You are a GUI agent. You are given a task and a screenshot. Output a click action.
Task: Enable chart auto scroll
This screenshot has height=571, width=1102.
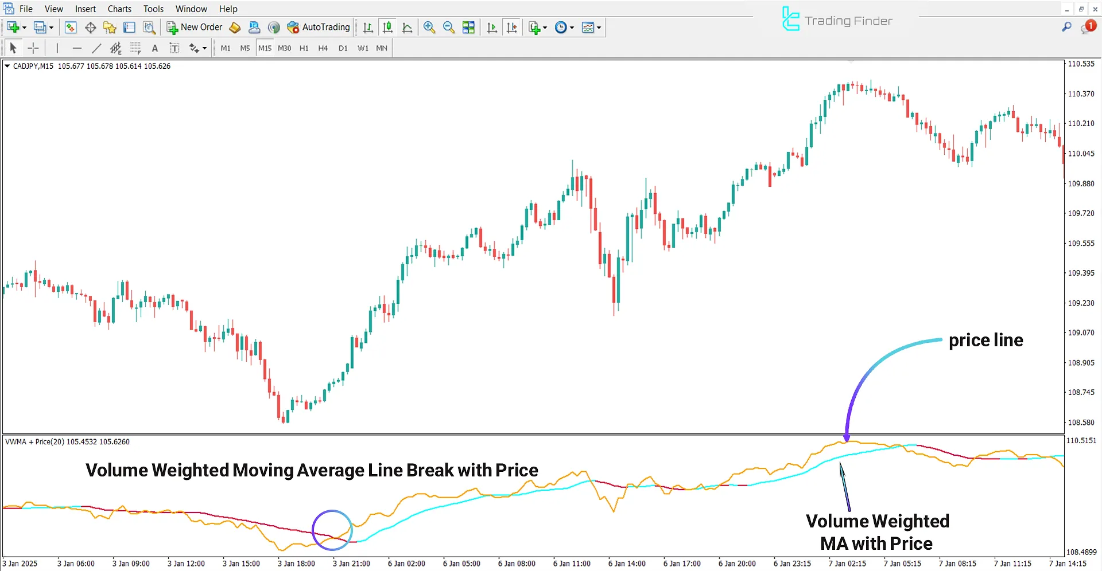point(492,27)
